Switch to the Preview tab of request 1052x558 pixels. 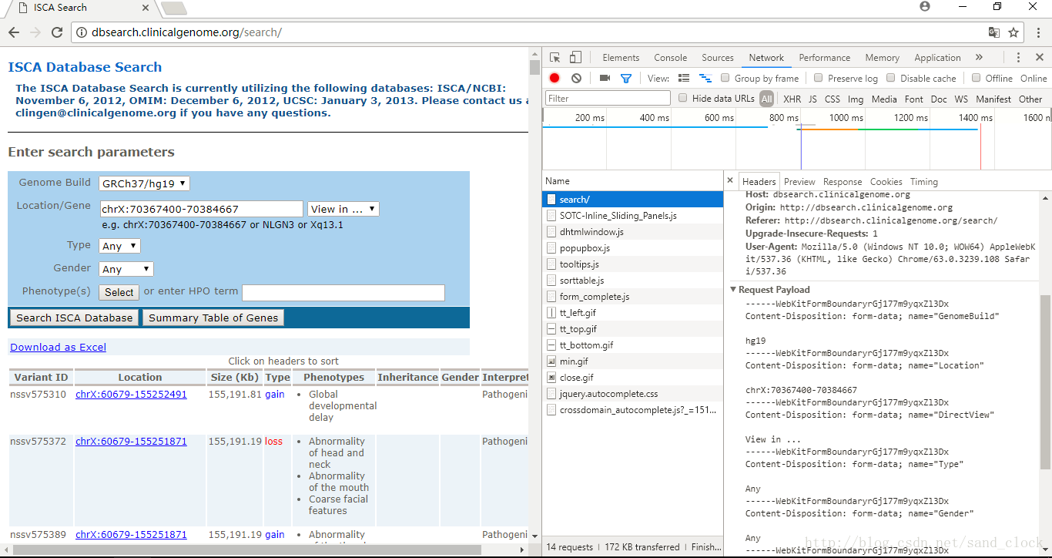[799, 182]
